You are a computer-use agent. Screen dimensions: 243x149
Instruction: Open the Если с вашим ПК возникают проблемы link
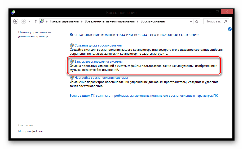click(144, 96)
